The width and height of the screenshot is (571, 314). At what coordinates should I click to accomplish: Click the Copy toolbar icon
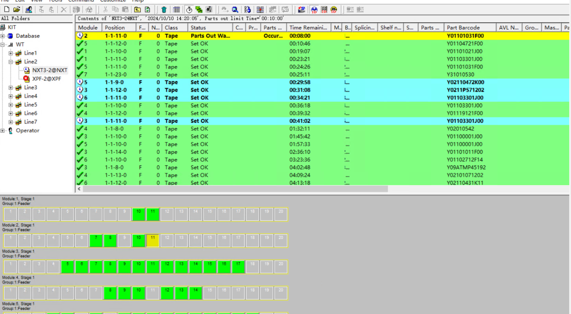coord(115,9)
